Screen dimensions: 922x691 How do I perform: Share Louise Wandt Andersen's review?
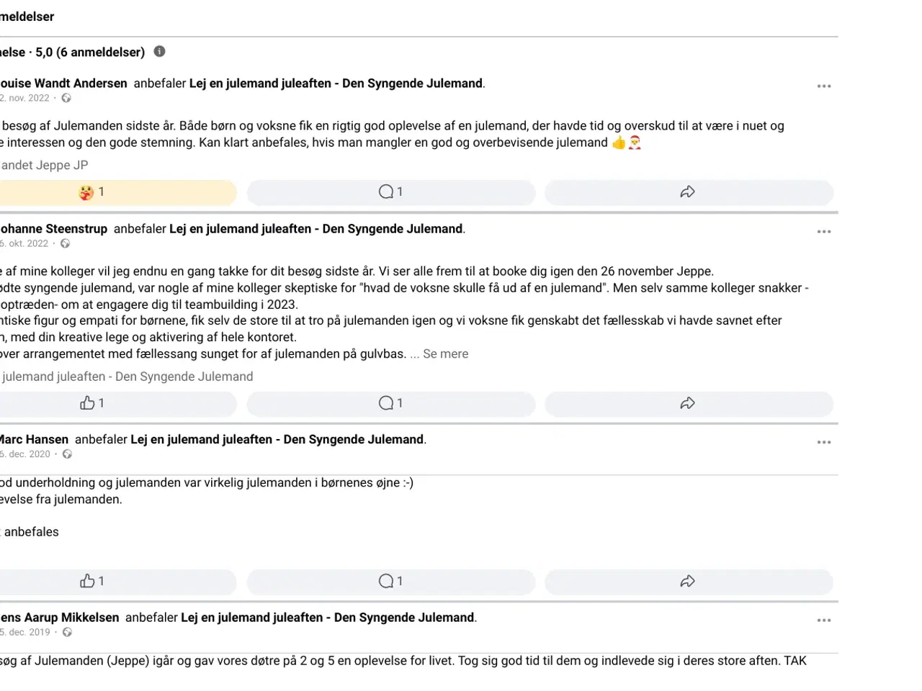(688, 192)
